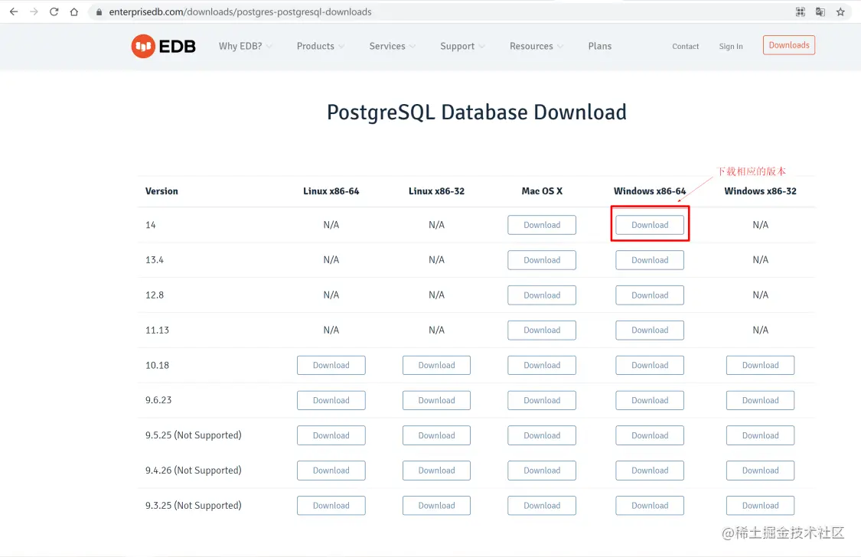
Task: Download version 9.6.23 for Linux x86-32
Action: coord(436,401)
